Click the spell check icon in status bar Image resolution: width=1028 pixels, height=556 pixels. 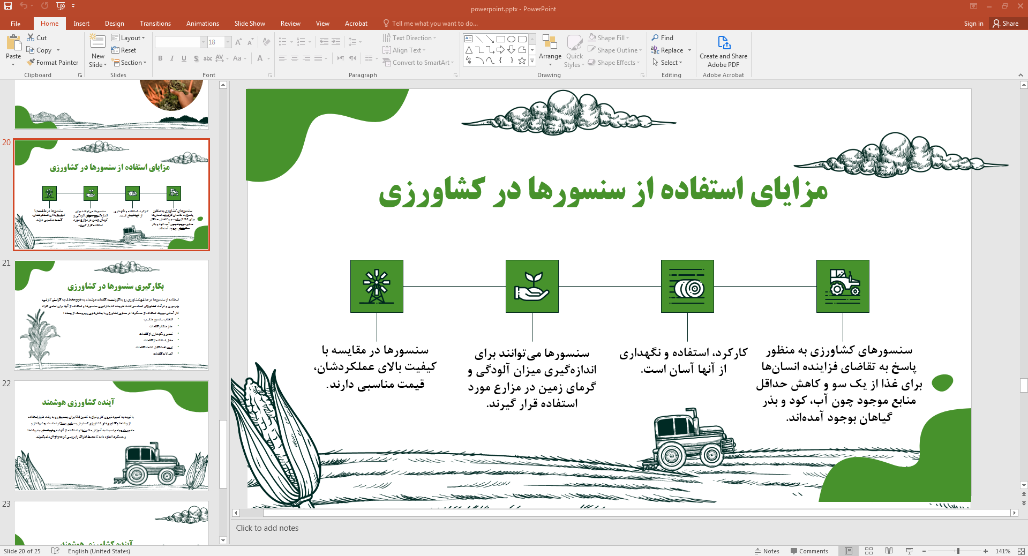point(55,551)
